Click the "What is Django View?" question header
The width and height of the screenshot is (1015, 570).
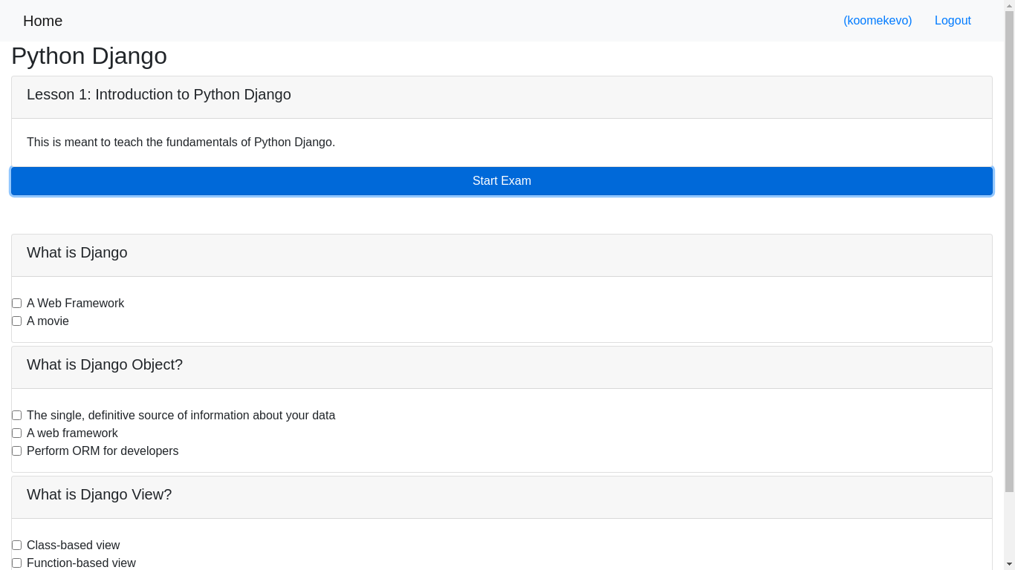[x=99, y=494]
